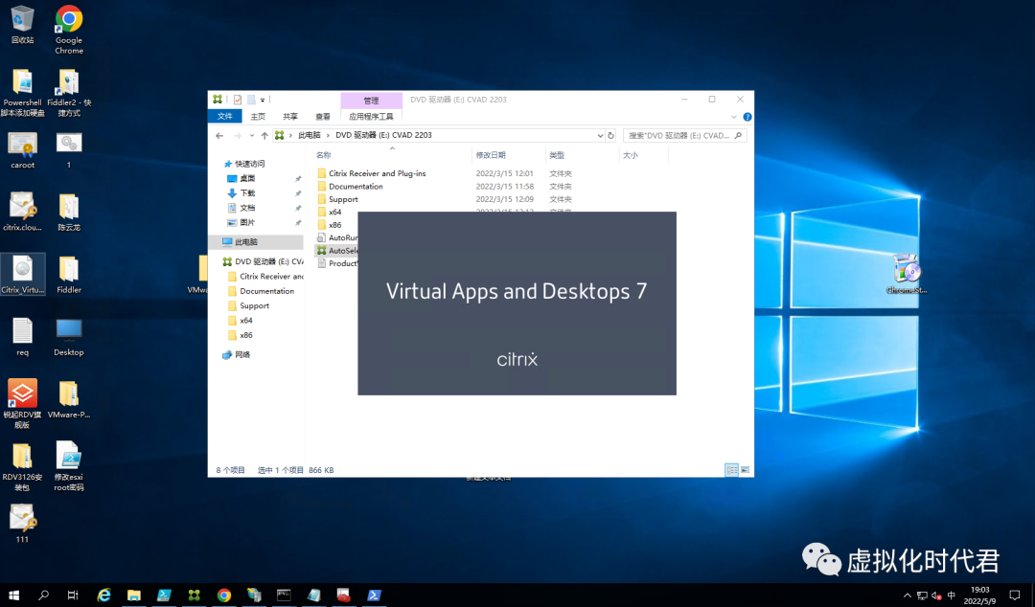Show hidden system tray icons
Image resolution: width=1035 pixels, height=607 pixels.
907,596
